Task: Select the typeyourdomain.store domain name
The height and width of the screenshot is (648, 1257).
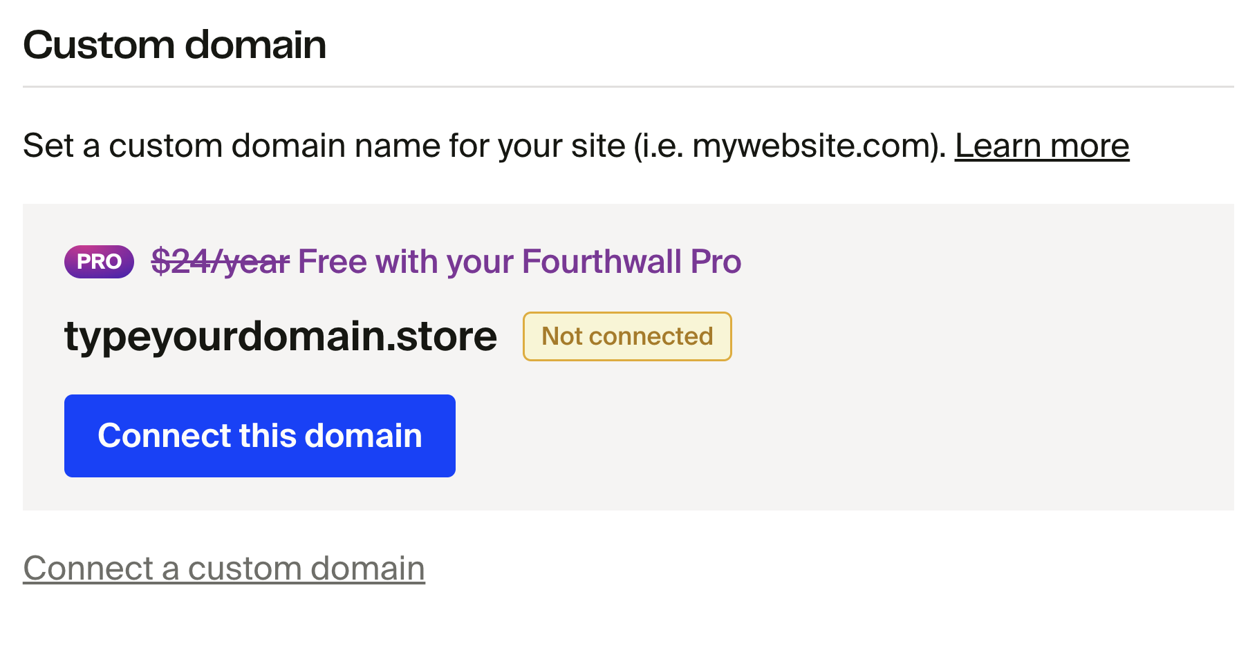Action: [280, 336]
